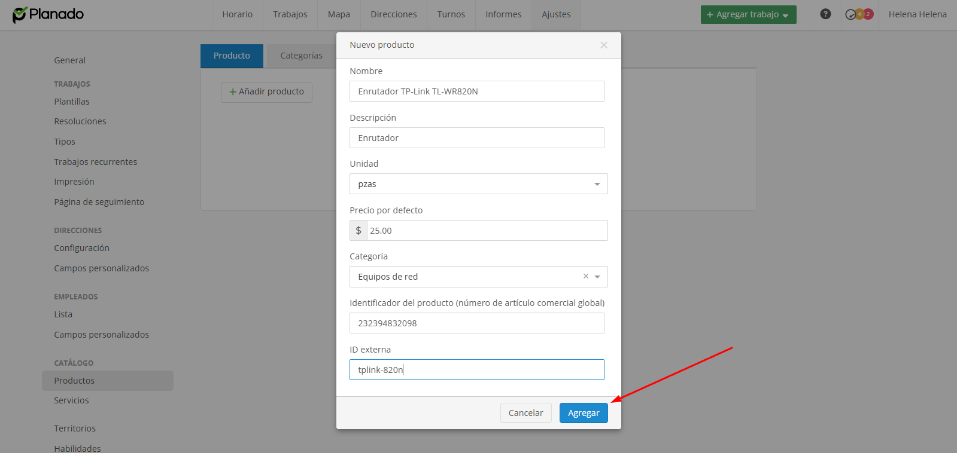Navigate to Informes
957x453 pixels.
click(x=503, y=14)
